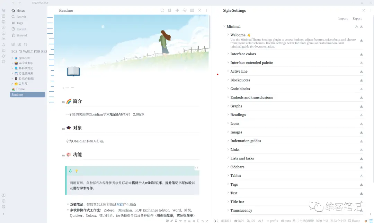
Task: Click the vertical bars icon in Readme header
Action: [x=177, y=10]
